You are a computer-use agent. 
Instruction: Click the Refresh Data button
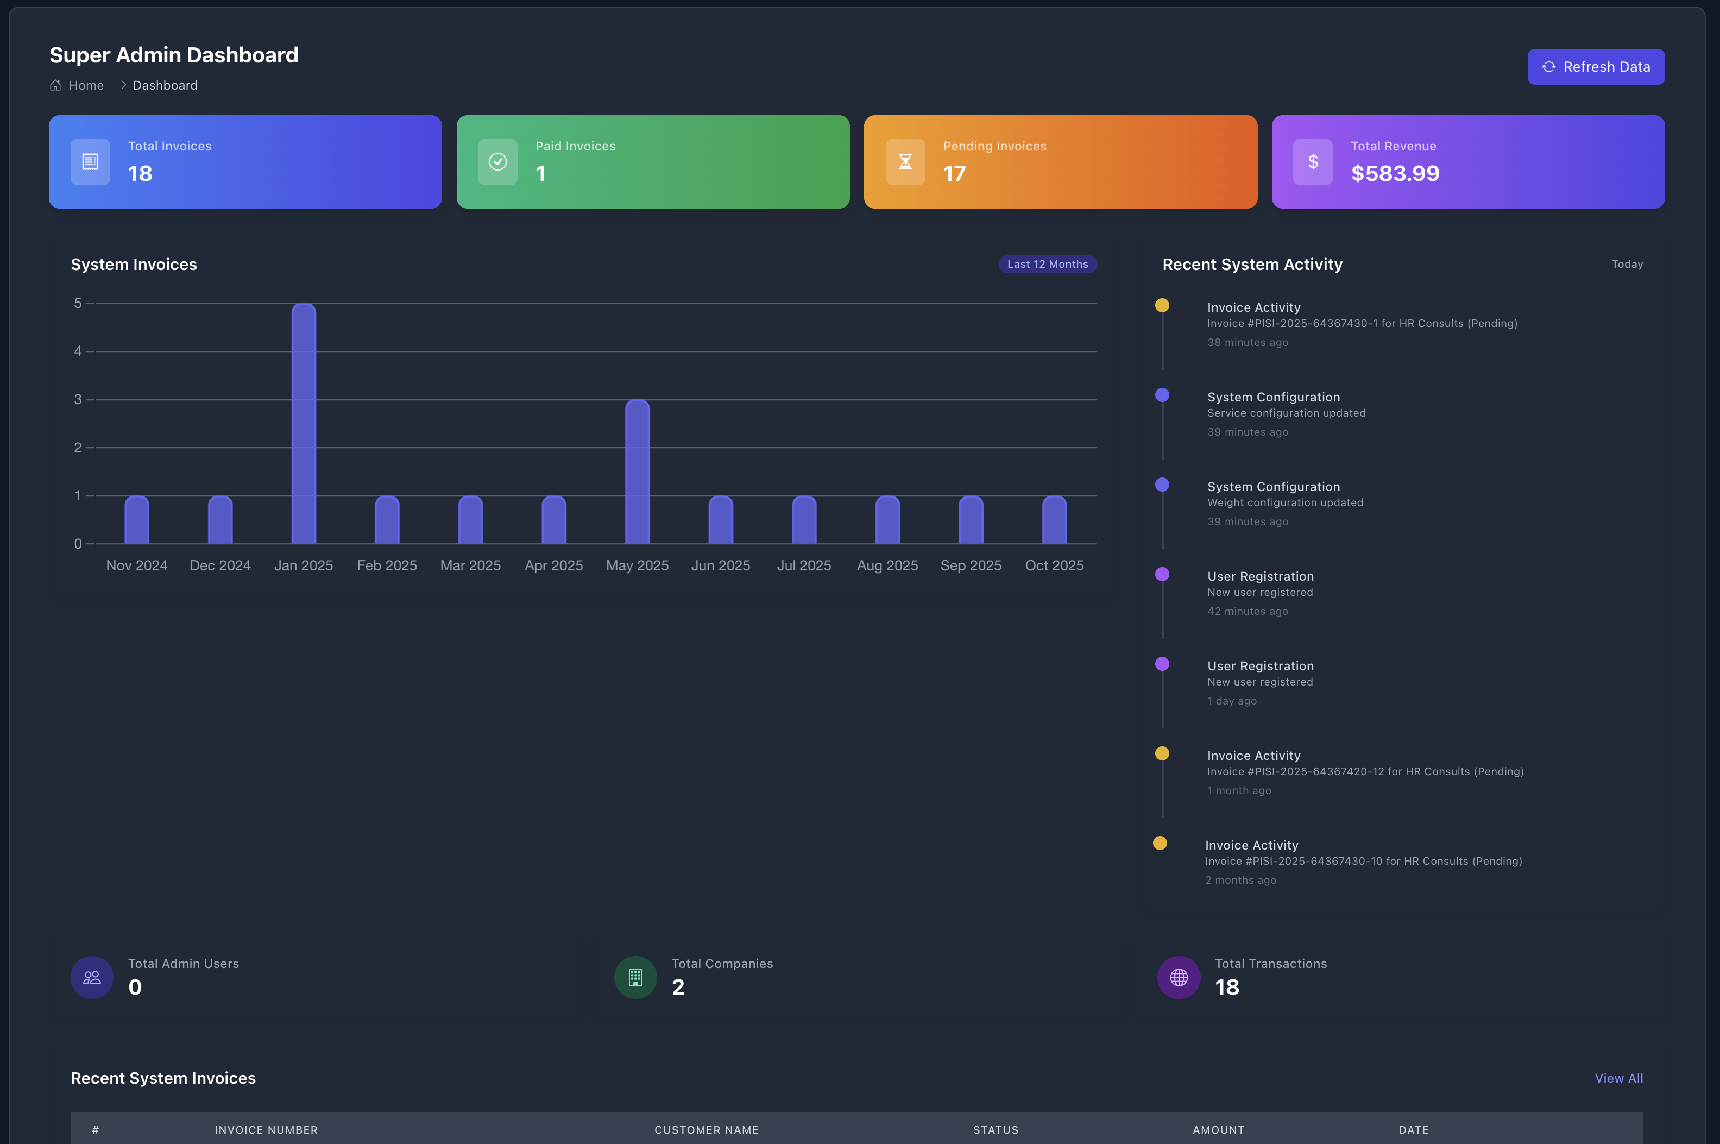1596,66
